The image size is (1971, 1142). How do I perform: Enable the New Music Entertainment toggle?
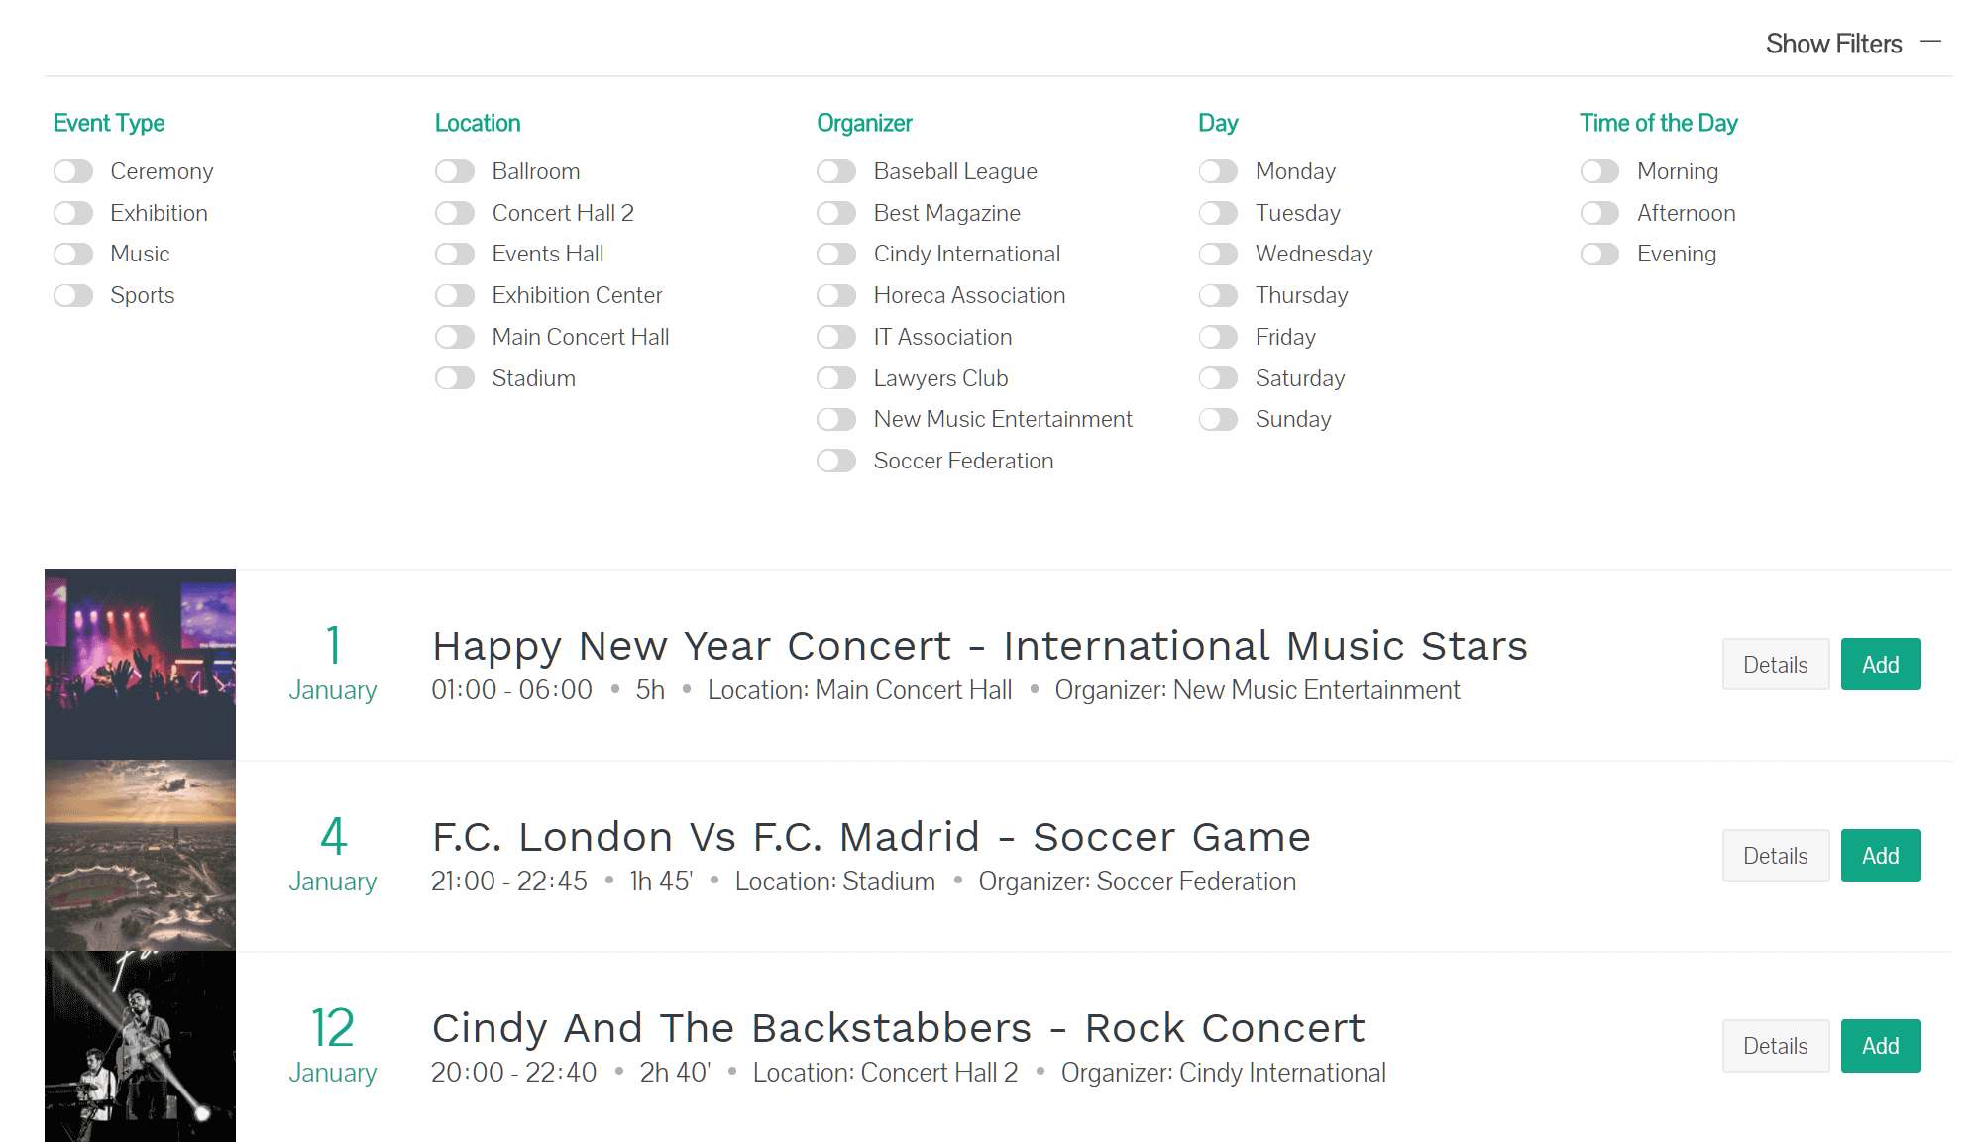(836, 420)
